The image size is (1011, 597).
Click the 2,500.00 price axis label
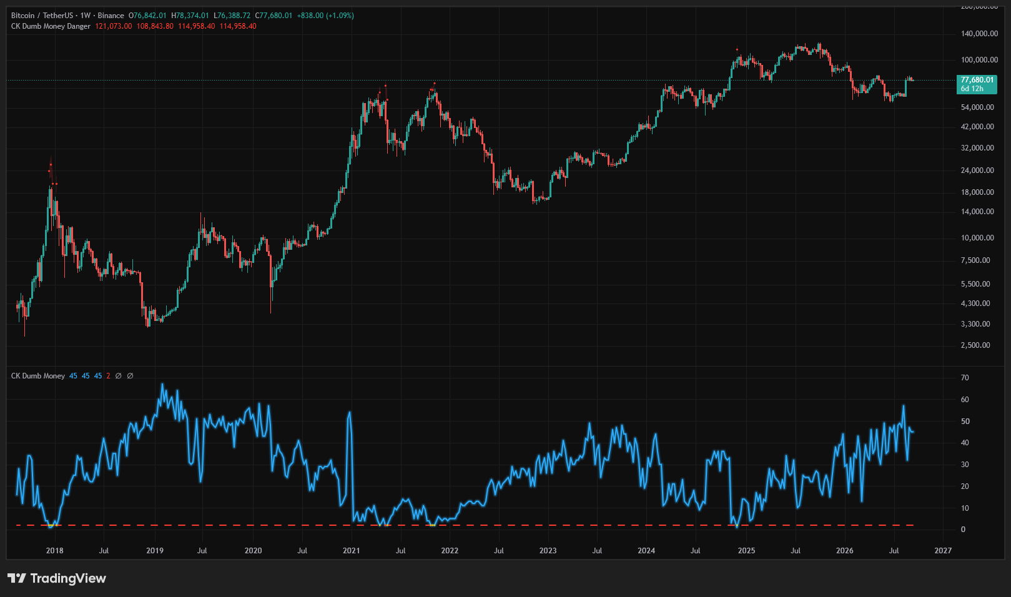(975, 345)
